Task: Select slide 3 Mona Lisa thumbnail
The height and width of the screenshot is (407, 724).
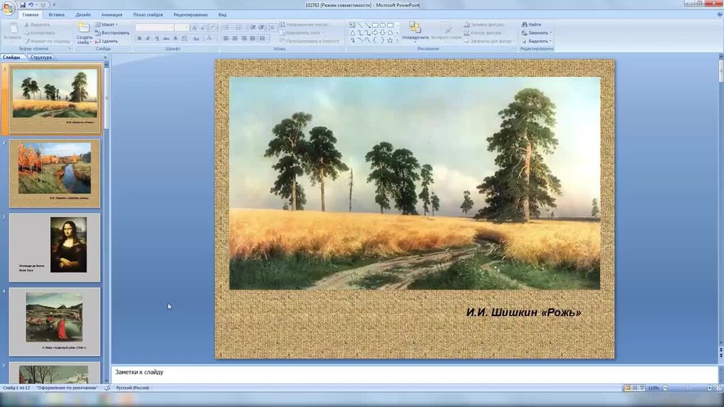Action: pyautogui.click(x=54, y=248)
